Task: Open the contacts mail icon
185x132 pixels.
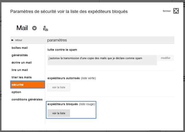Action: tap(46, 28)
